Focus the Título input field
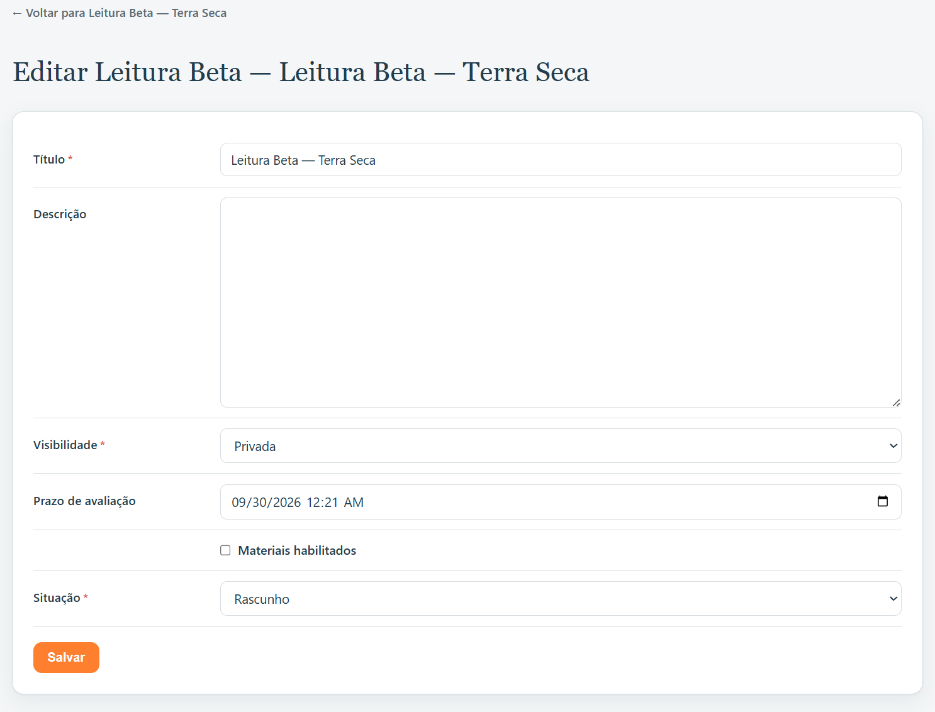 coord(560,160)
